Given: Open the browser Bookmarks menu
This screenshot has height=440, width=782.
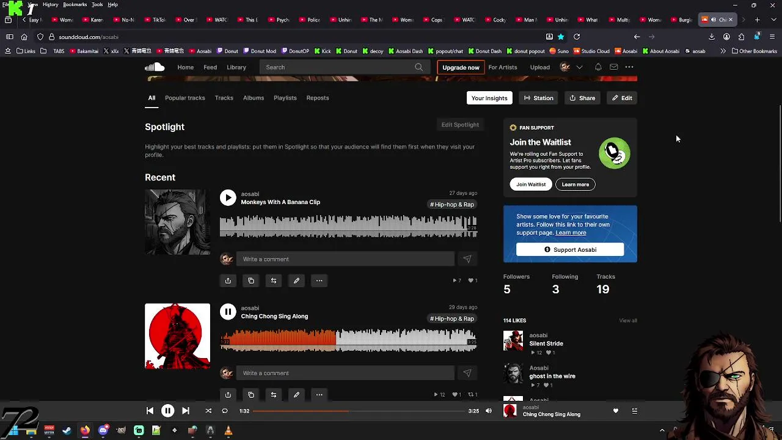Looking at the screenshot, I should (75, 4).
